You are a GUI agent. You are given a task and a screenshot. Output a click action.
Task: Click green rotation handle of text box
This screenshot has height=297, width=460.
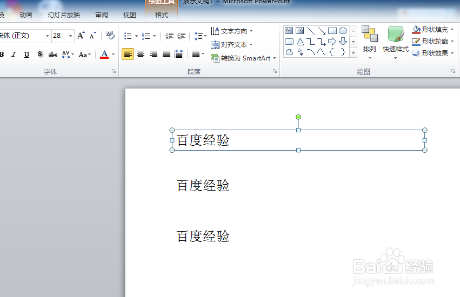[x=298, y=117]
